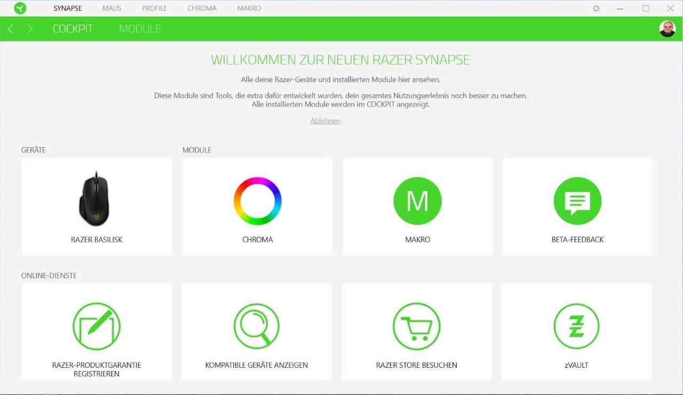Click the Razer logo icon
683x395 pixels.
point(20,8)
